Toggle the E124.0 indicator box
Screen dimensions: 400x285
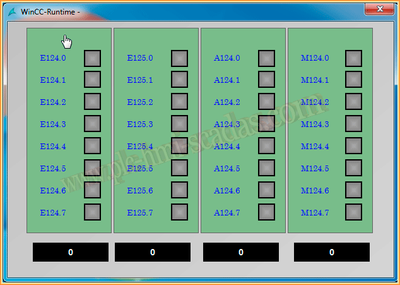(x=93, y=58)
